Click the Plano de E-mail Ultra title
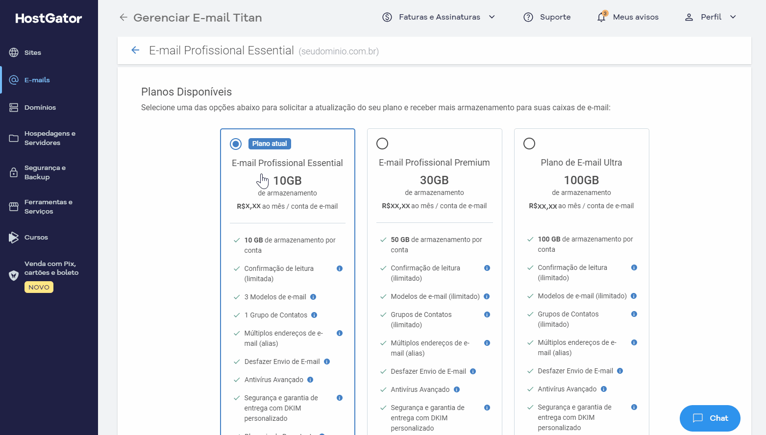The image size is (766, 435). click(x=581, y=163)
